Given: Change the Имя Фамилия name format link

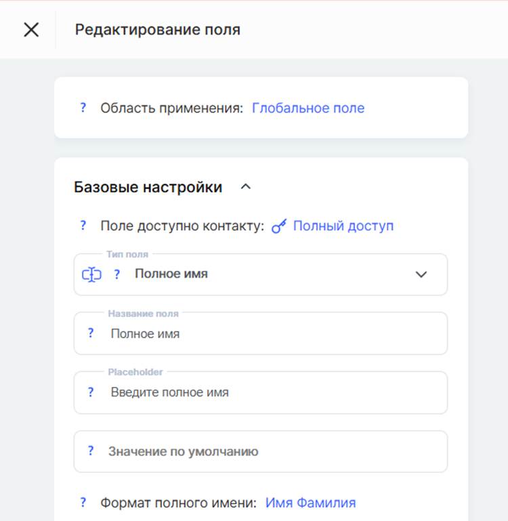Looking at the screenshot, I should pos(310,503).
